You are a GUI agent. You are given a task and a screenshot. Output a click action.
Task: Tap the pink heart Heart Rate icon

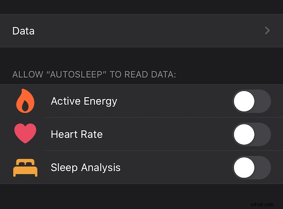[25, 133]
